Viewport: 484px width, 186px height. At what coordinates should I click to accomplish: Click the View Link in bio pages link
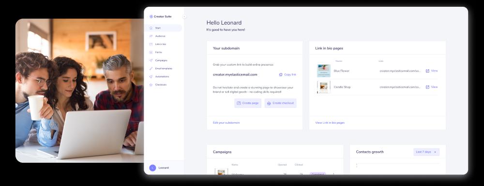point(330,123)
